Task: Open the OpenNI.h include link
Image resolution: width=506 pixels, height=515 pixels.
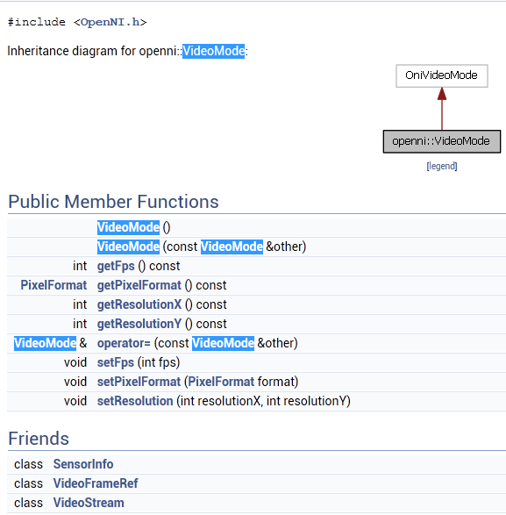Action: tap(110, 22)
